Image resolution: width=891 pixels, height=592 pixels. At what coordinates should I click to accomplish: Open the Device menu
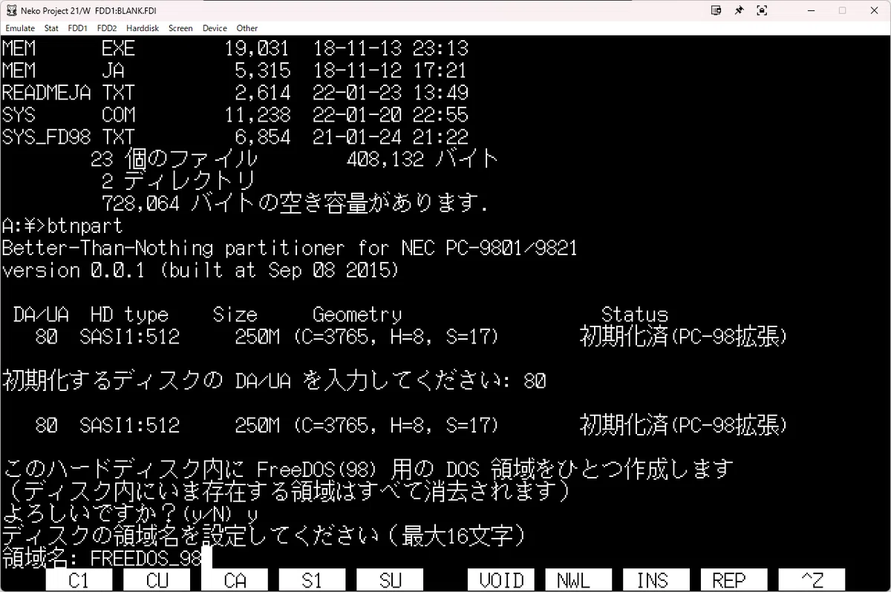point(215,28)
